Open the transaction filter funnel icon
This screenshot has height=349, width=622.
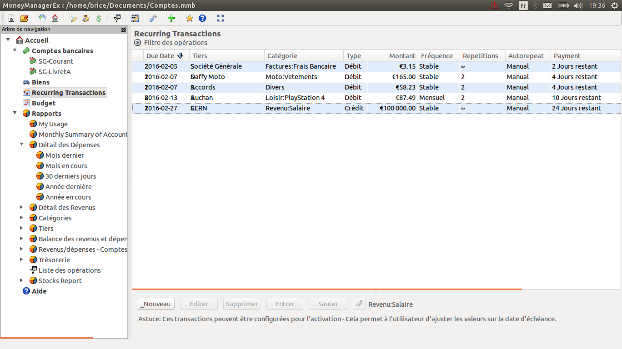pos(117,18)
